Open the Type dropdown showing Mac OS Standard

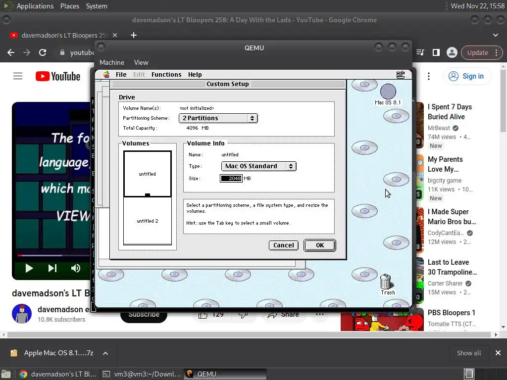pyautogui.click(x=258, y=166)
